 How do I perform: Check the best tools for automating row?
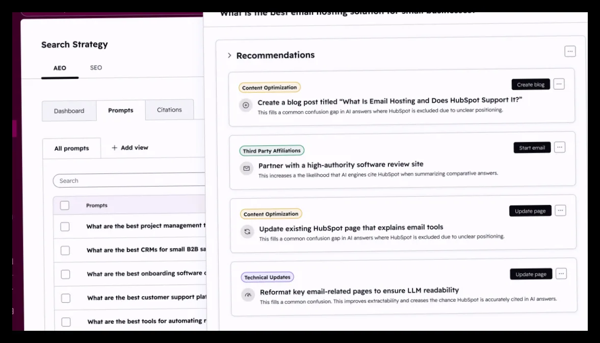pos(66,322)
